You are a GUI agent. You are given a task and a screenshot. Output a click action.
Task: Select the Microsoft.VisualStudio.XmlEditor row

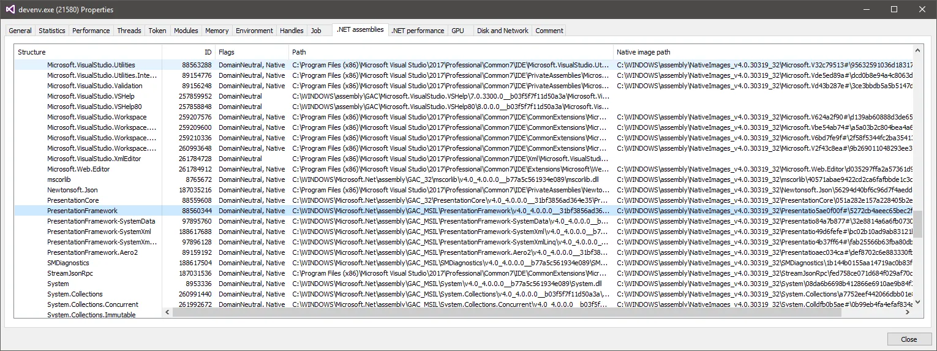point(464,159)
